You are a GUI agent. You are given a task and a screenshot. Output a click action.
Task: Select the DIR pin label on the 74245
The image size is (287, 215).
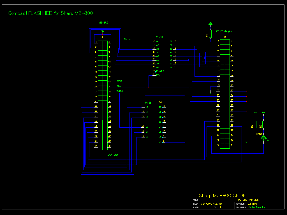pyautogui.click(x=158, y=75)
